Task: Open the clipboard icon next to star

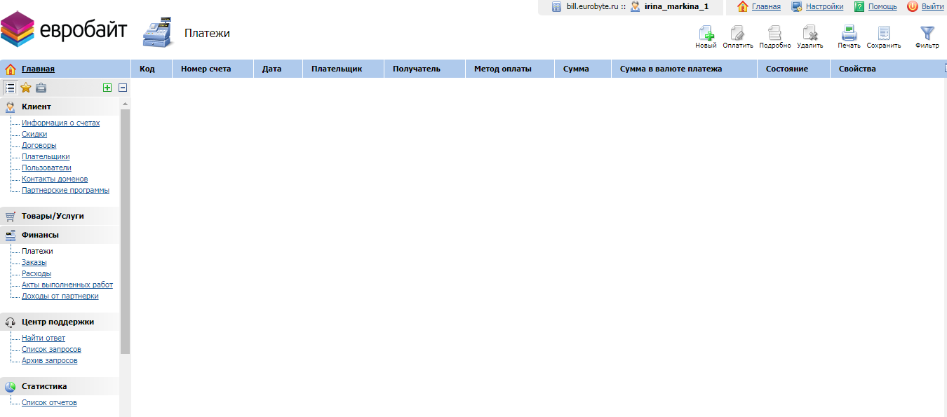Action: click(41, 88)
